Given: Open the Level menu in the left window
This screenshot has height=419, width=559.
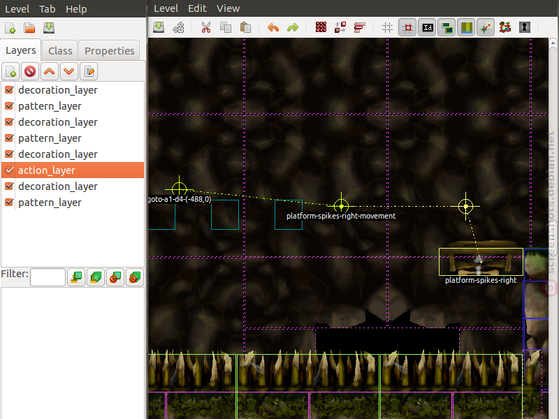Looking at the screenshot, I should (17, 9).
